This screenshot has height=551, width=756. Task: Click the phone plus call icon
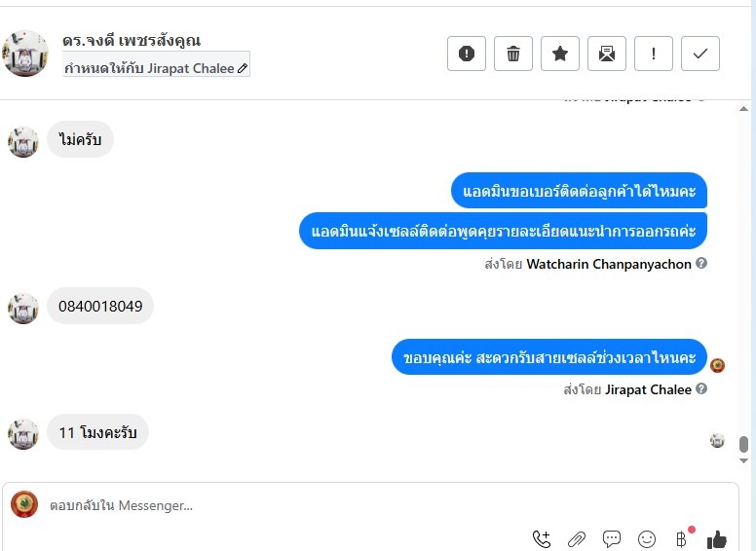542,539
